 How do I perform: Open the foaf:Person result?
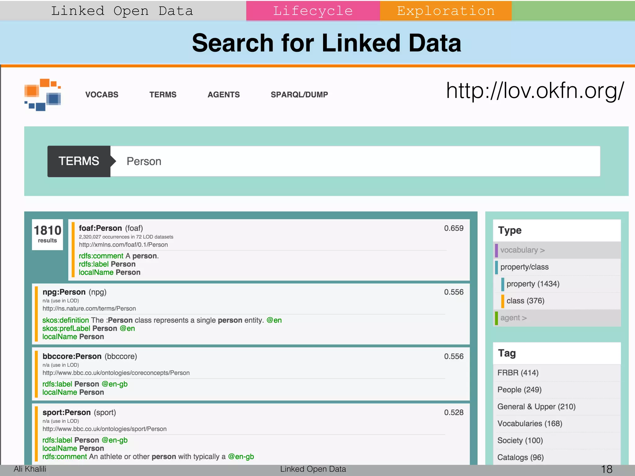click(x=100, y=228)
